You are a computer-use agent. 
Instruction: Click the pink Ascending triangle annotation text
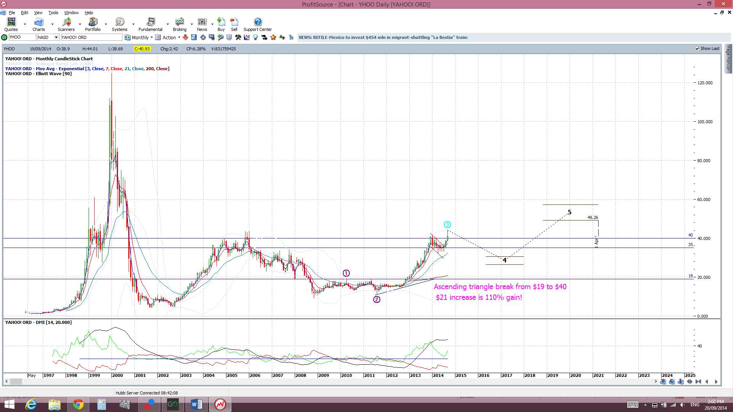[500, 287]
